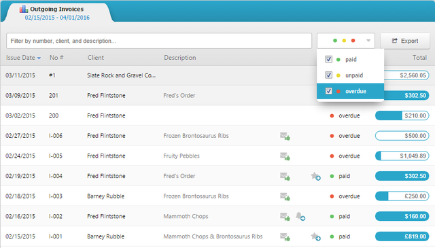
Task: Click the $160.00 total badge
Action: (x=402, y=216)
